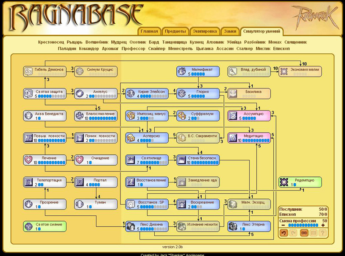The width and height of the screenshot is (345, 256).
Task: Open the Экипировка tab
Action: pos(205,31)
